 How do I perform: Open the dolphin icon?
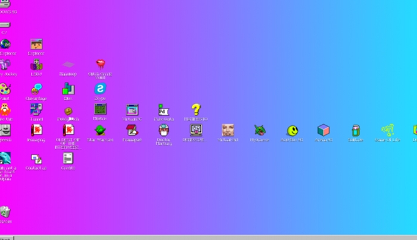(x=5, y=159)
